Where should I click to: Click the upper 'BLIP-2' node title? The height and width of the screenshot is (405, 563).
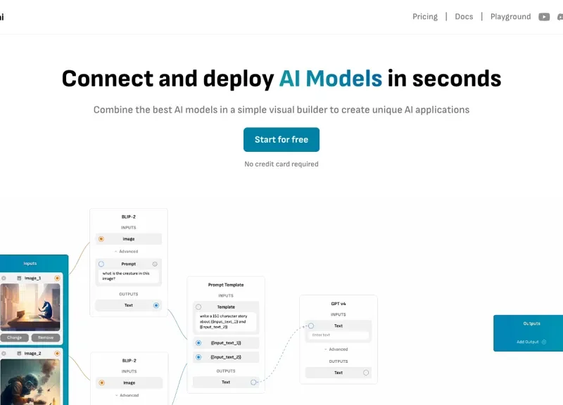click(129, 217)
